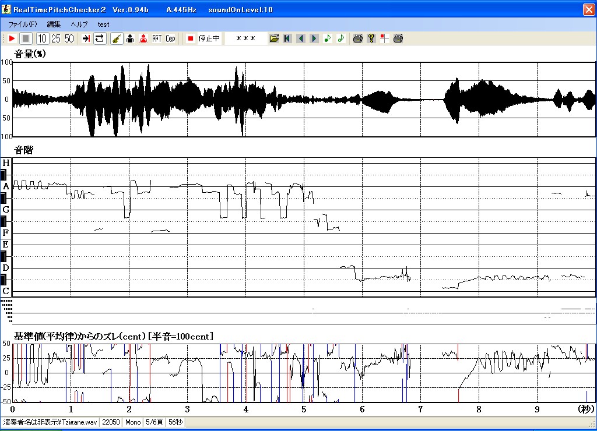The height and width of the screenshot is (431, 597).
Task: Click the dark green music note icon
Action: (328, 38)
